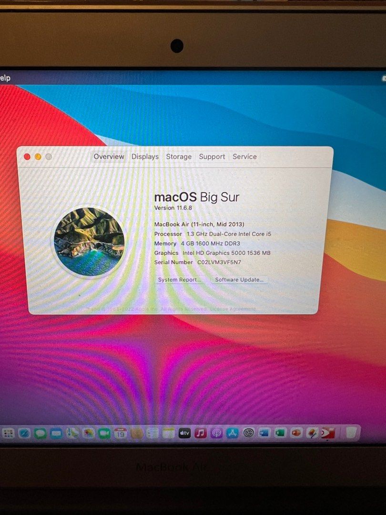The height and width of the screenshot is (515, 386).
Task: Click the Serial Number label
Action: tap(173, 262)
